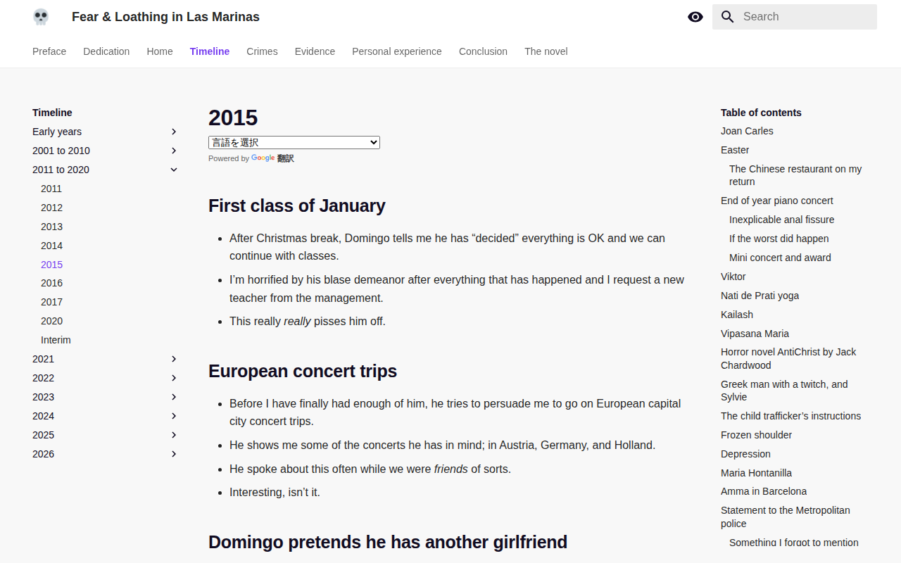Expand the 2023 chevron arrow
Image resolution: width=901 pixels, height=563 pixels.
(x=174, y=397)
